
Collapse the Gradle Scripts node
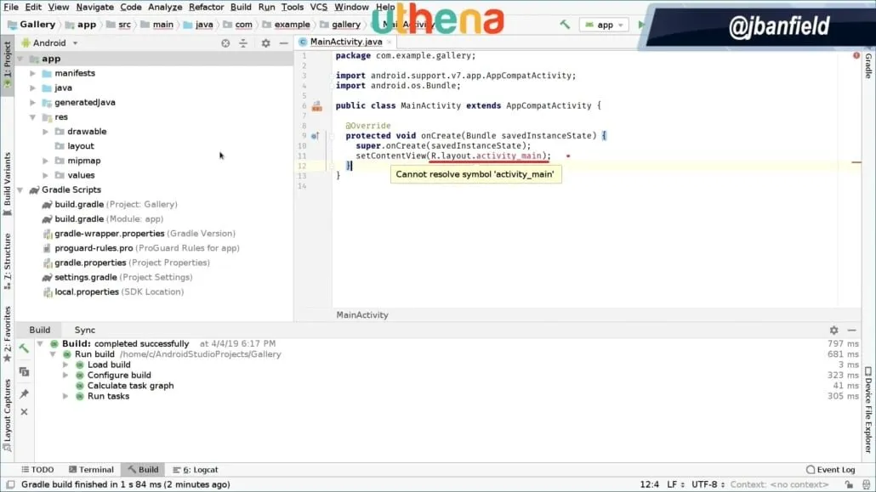[20, 189]
